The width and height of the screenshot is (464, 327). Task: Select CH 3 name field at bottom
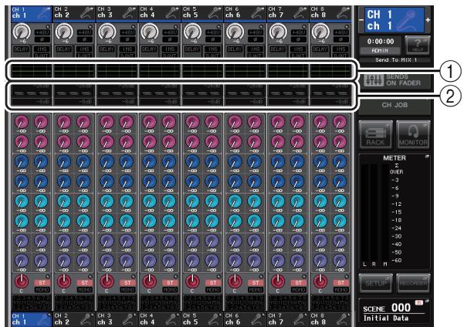tap(117, 319)
